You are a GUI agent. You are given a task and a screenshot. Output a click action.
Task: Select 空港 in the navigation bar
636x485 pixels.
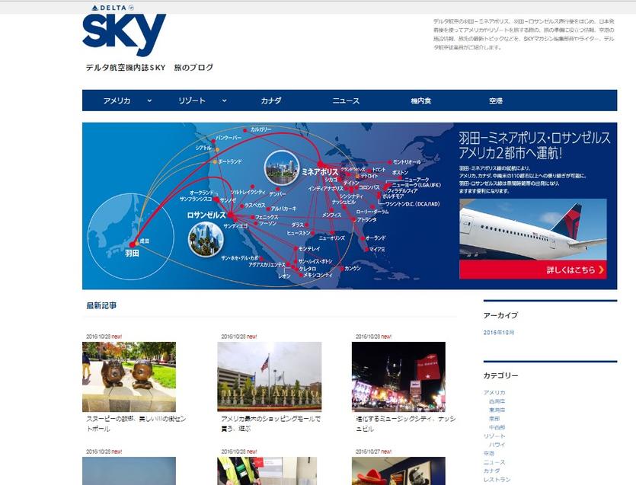[x=496, y=101]
